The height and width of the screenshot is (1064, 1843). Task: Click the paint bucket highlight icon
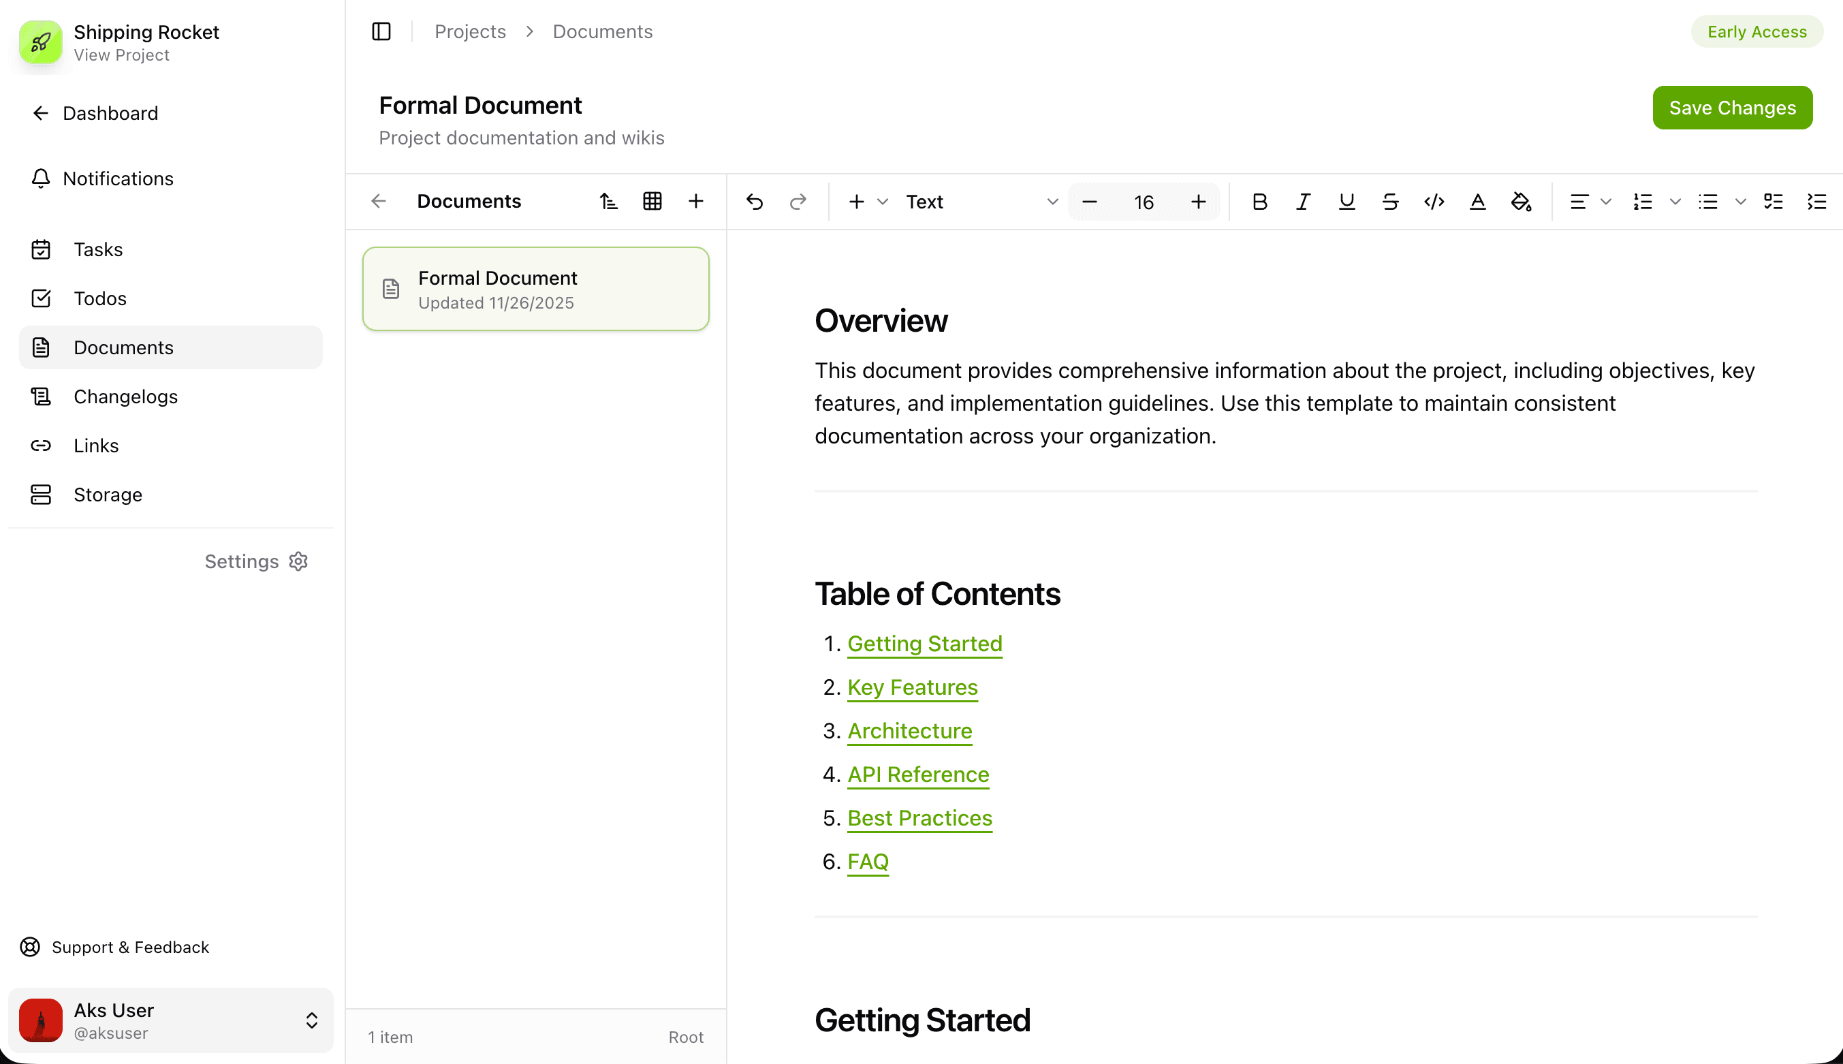coord(1521,202)
